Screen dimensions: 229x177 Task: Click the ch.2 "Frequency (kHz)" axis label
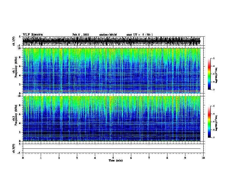(16, 115)
